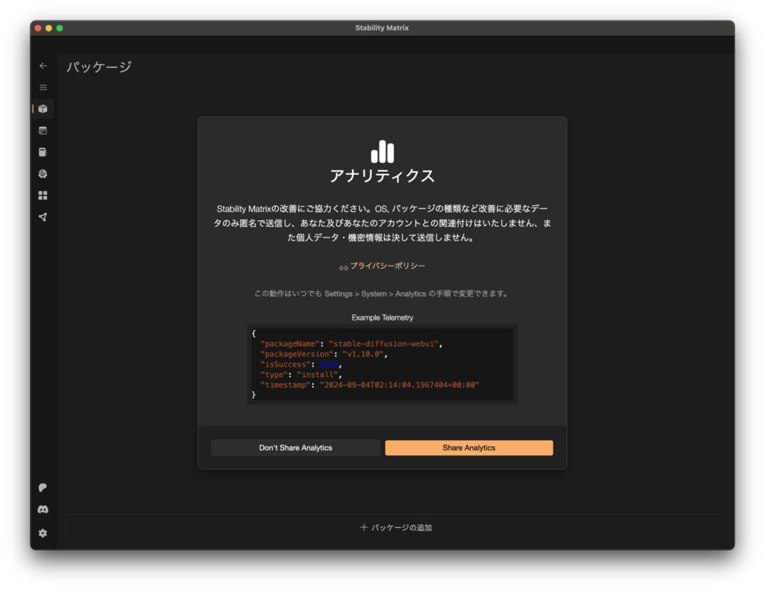Click the green macOS fullscreen window button
Screen dimensions: 765x590
coord(60,28)
